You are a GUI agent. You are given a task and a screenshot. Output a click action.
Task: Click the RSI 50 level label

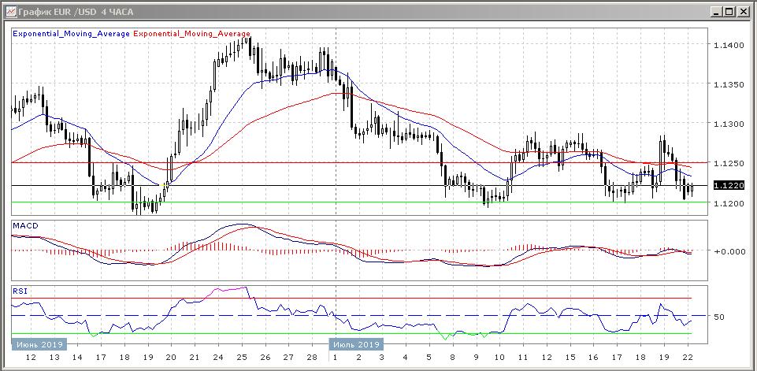pos(719,317)
